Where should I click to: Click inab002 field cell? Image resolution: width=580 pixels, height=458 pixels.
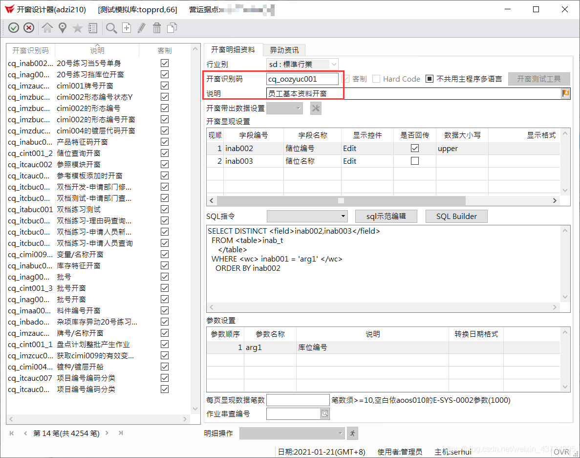(x=254, y=149)
